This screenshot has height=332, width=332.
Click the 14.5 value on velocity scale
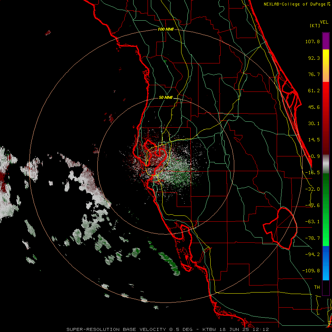(x=314, y=140)
